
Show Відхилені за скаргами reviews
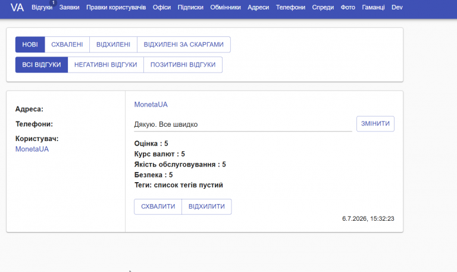[184, 45]
